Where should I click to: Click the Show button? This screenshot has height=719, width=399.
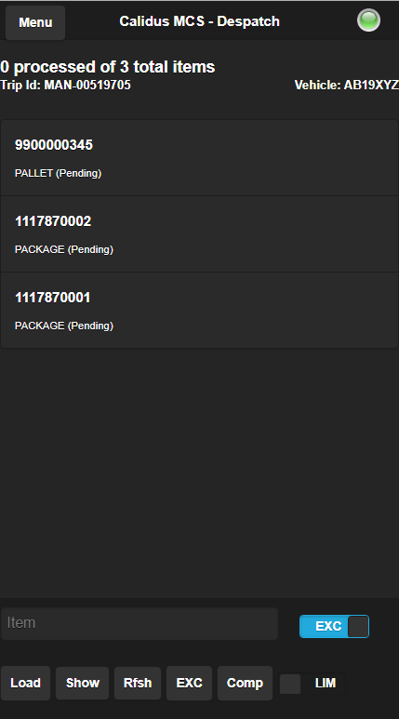pyautogui.click(x=83, y=684)
